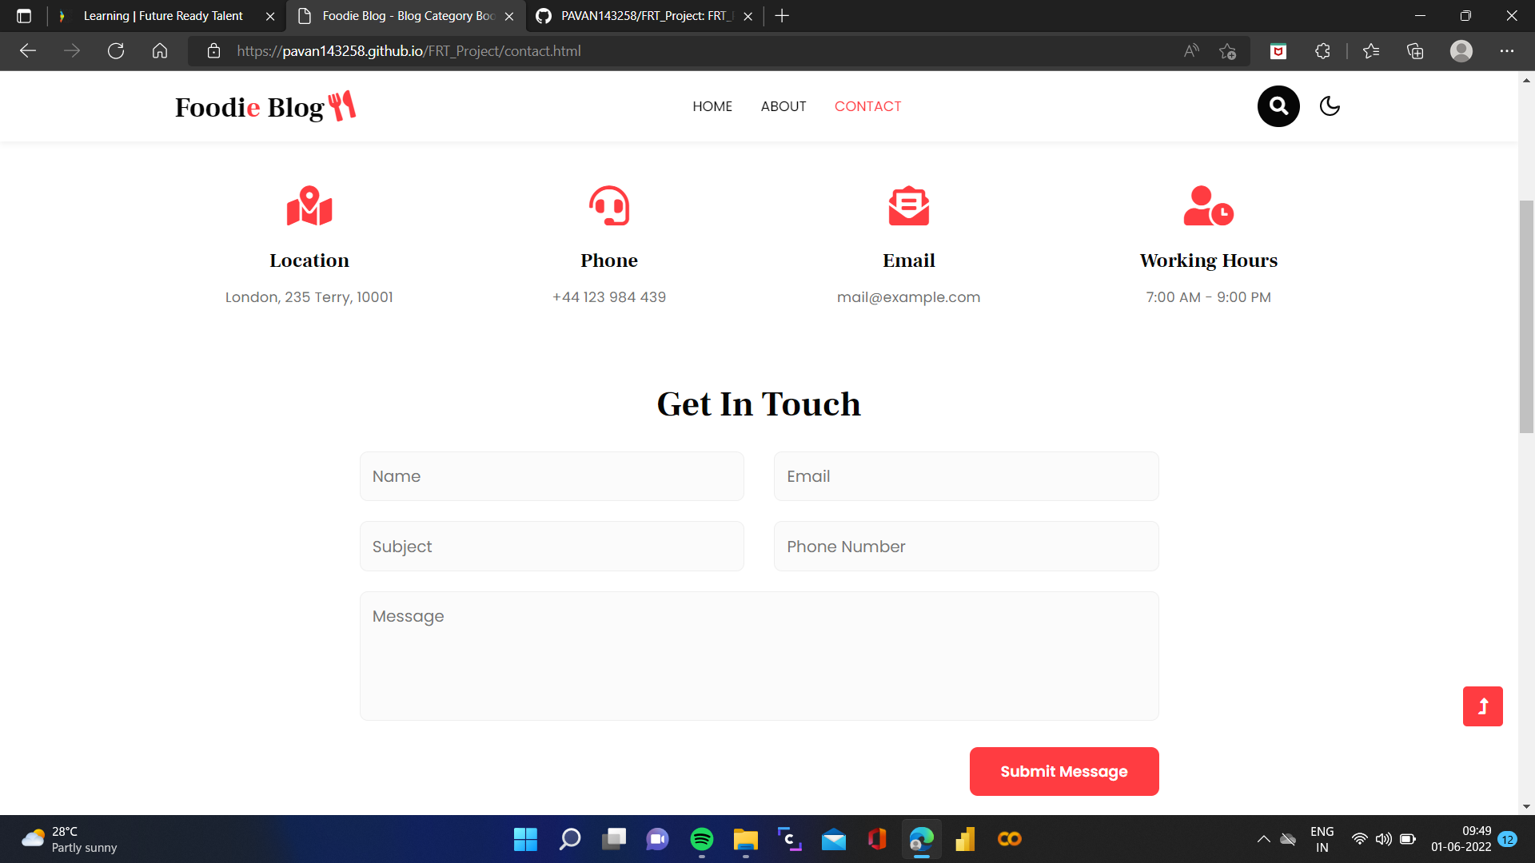The width and height of the screenshot is (1535, 863).
Task: Refresh the page with reload icon
Action: 116,51
